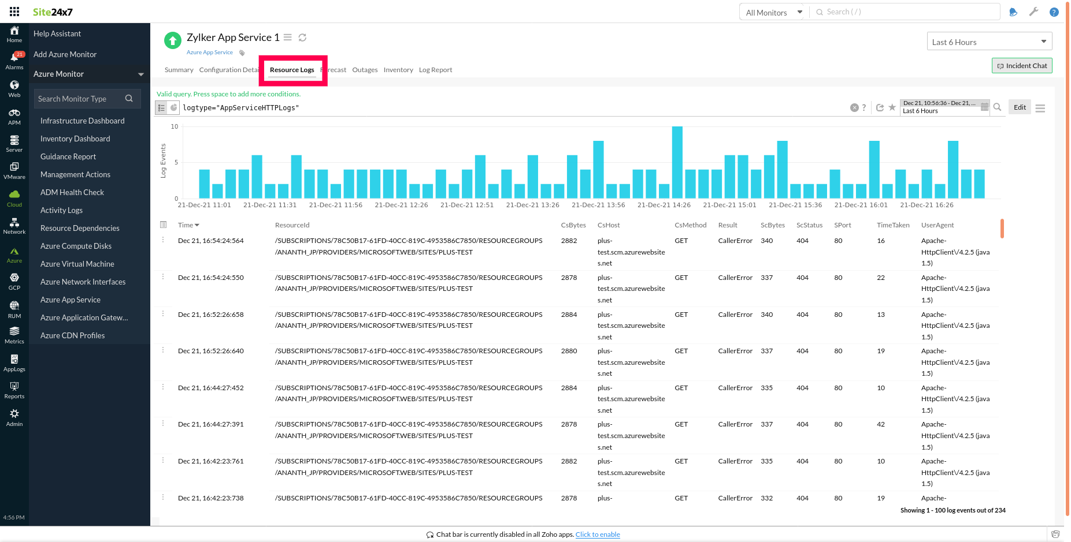Switch log results to pie chart view
The image size is (1071, 542).
tap(175, 107)
